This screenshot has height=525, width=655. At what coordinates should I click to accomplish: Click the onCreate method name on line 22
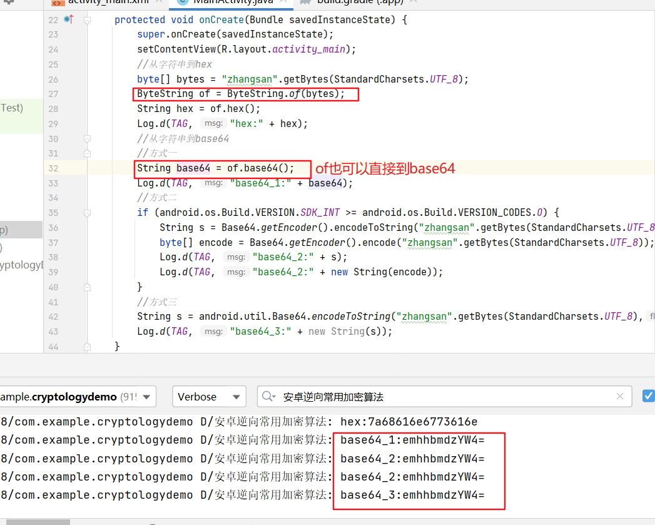click(221, 19)
